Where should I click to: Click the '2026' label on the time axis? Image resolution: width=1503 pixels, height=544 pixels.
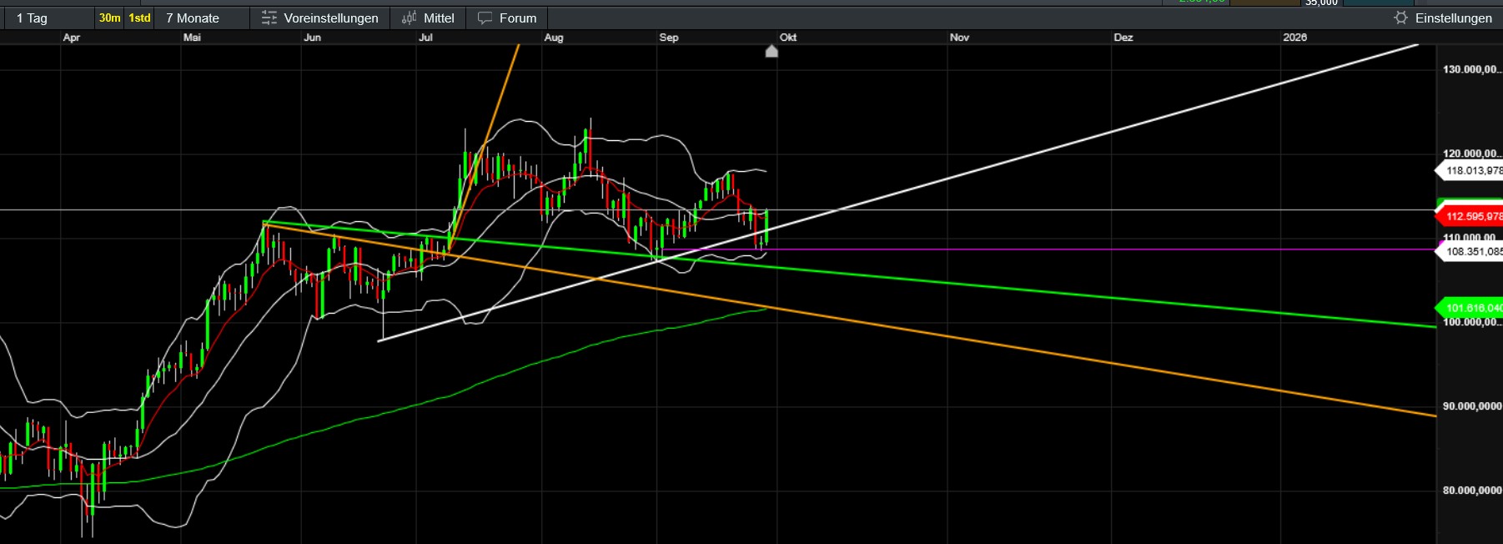(1294, 38)
